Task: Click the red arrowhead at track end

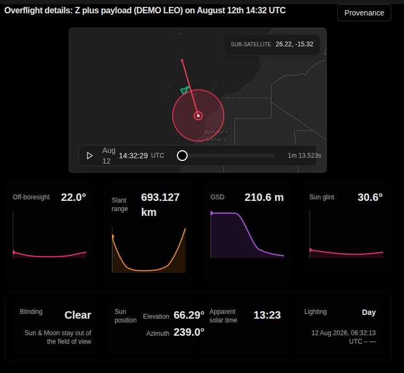Action: click(182, 61)
